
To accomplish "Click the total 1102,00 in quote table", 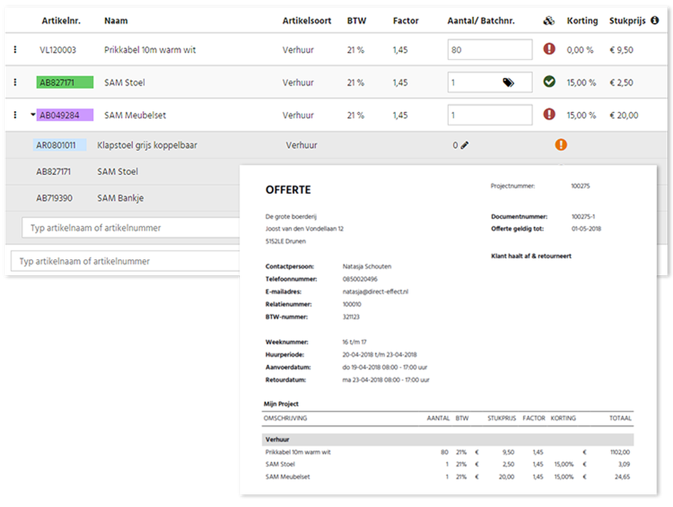I will coord(620,452).
